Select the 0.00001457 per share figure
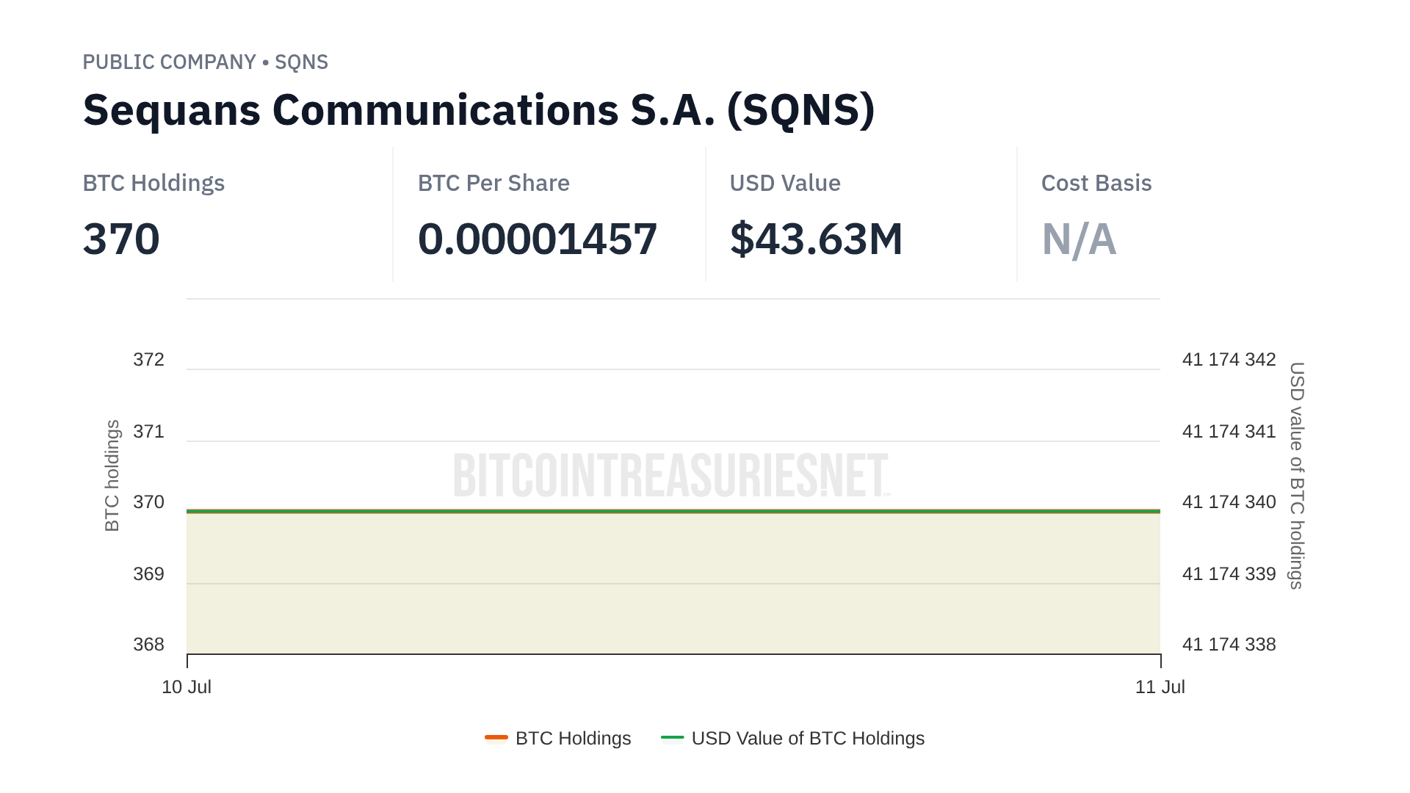Viewport: 1410px width, 793px height. [537, 239]
